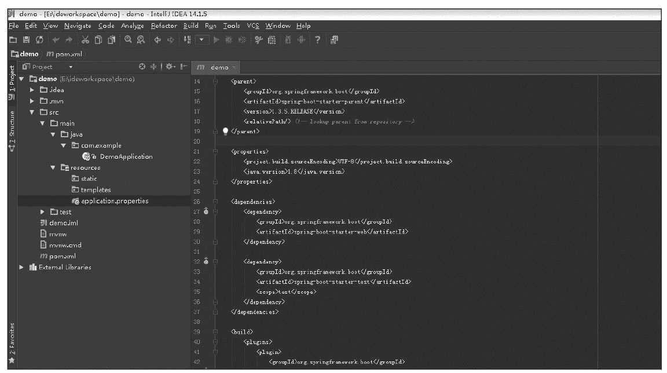Click the Save All toolbar icon
Image resolution: width=667 pixels, height=373 pixels.
25,40
